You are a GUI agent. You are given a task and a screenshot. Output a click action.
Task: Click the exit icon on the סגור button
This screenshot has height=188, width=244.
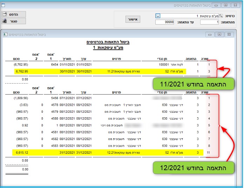pos(5,21)
